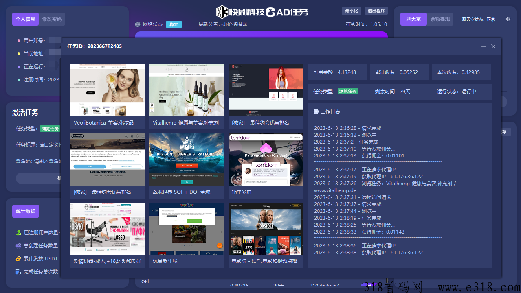Click the globe icon beside 网络状态
The image size is (521, 293).
(x=138, y=24)
